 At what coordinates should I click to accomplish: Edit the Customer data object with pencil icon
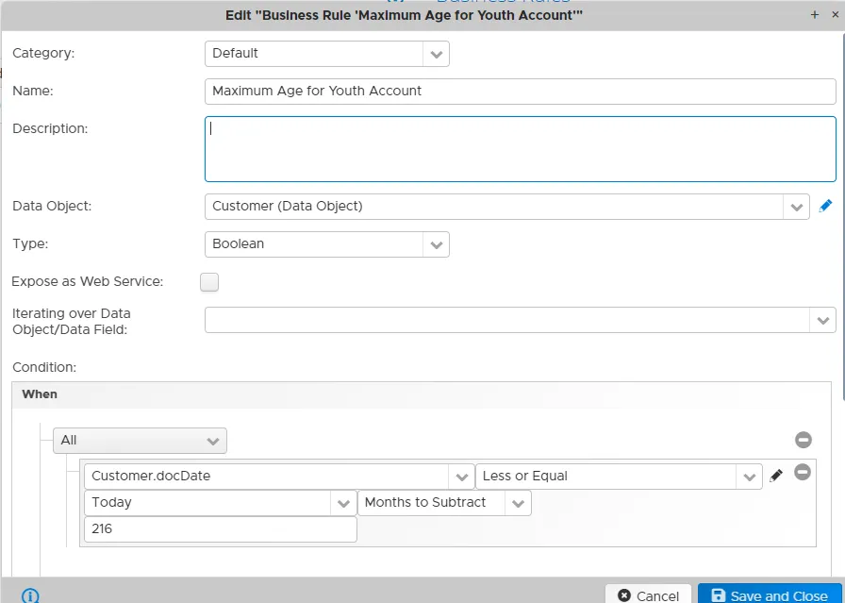(825, 206)
